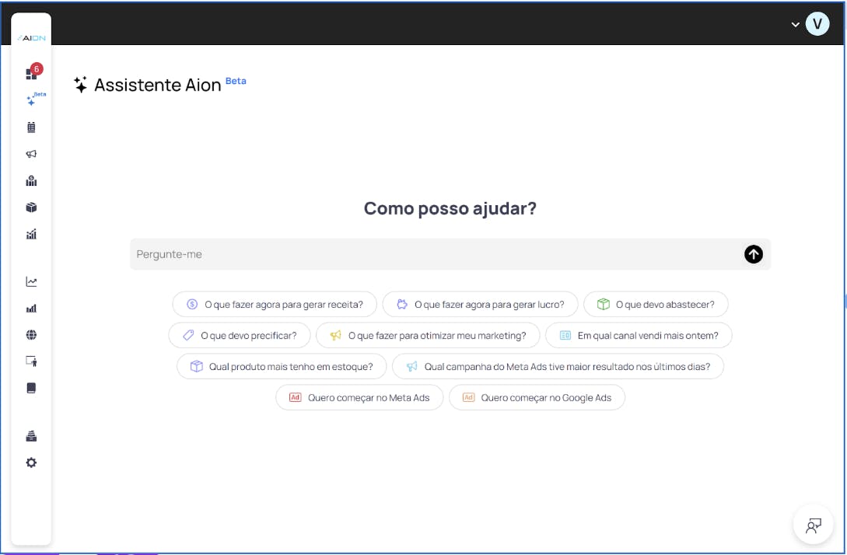This screenshot has width=847, height=555.
Task: Open the calendar sidebar icon
Action: pos(31,127)
